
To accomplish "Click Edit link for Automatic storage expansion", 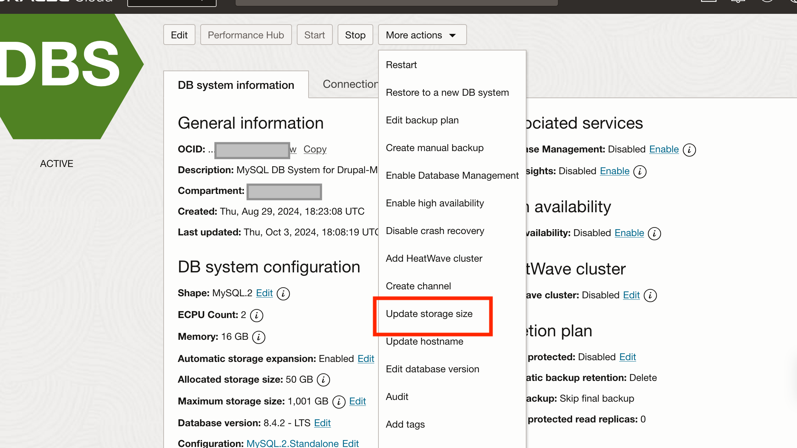I will (366, 359).
